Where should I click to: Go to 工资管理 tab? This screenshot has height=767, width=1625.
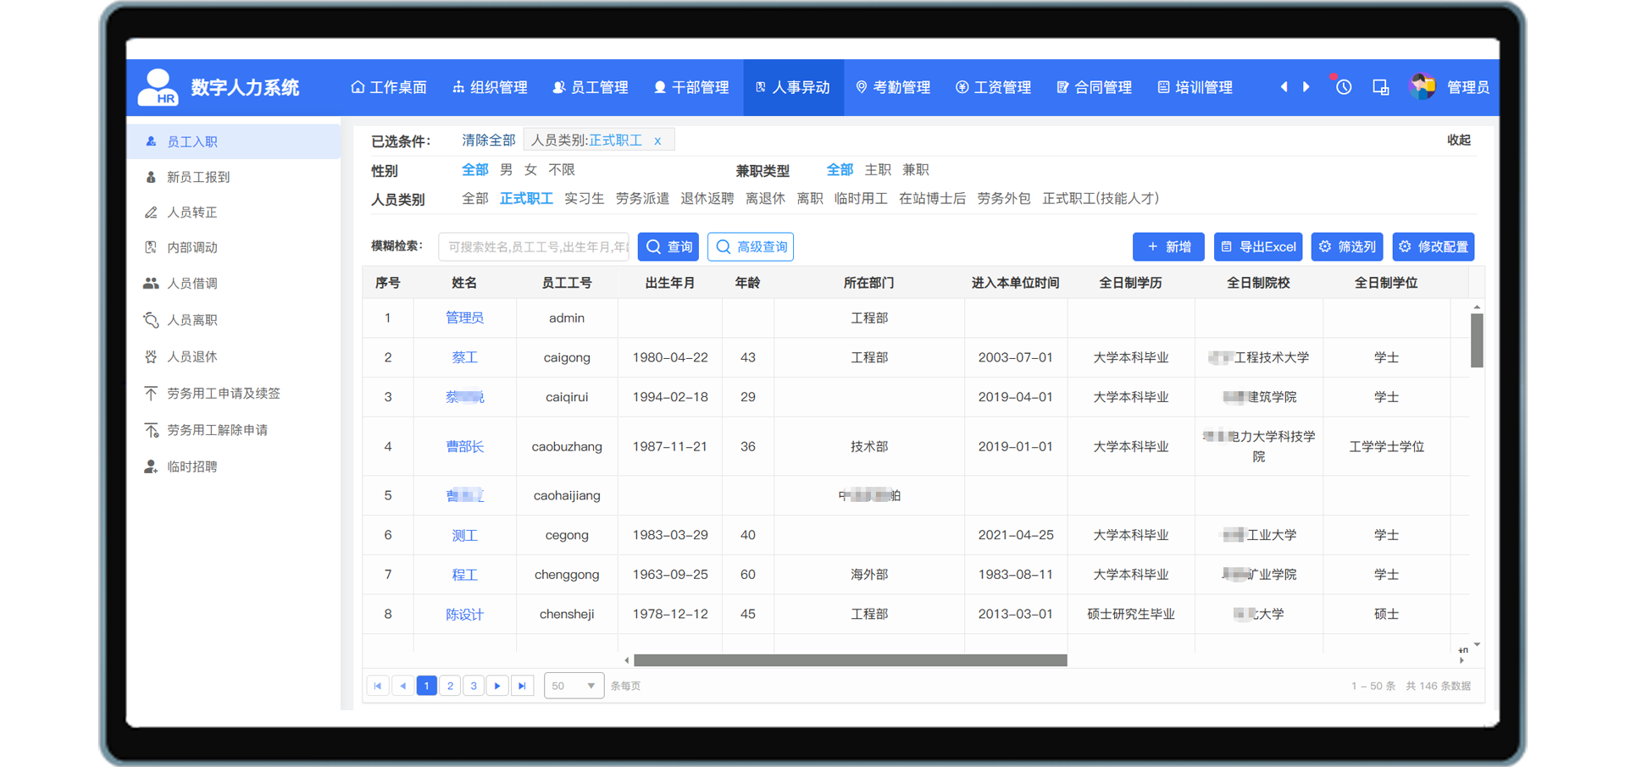point(994,87)
